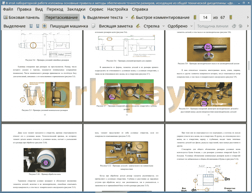Open the Закладки menu

coord(76,9)
